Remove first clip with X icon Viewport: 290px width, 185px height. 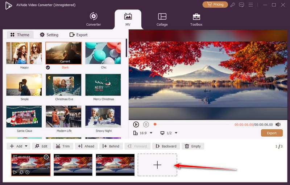pos(46,157)
